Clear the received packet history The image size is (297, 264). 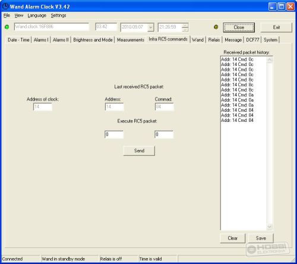click(233, 238)
